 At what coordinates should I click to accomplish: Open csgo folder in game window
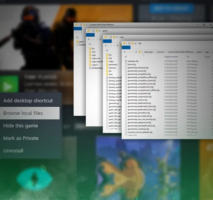tap(92, 55)
